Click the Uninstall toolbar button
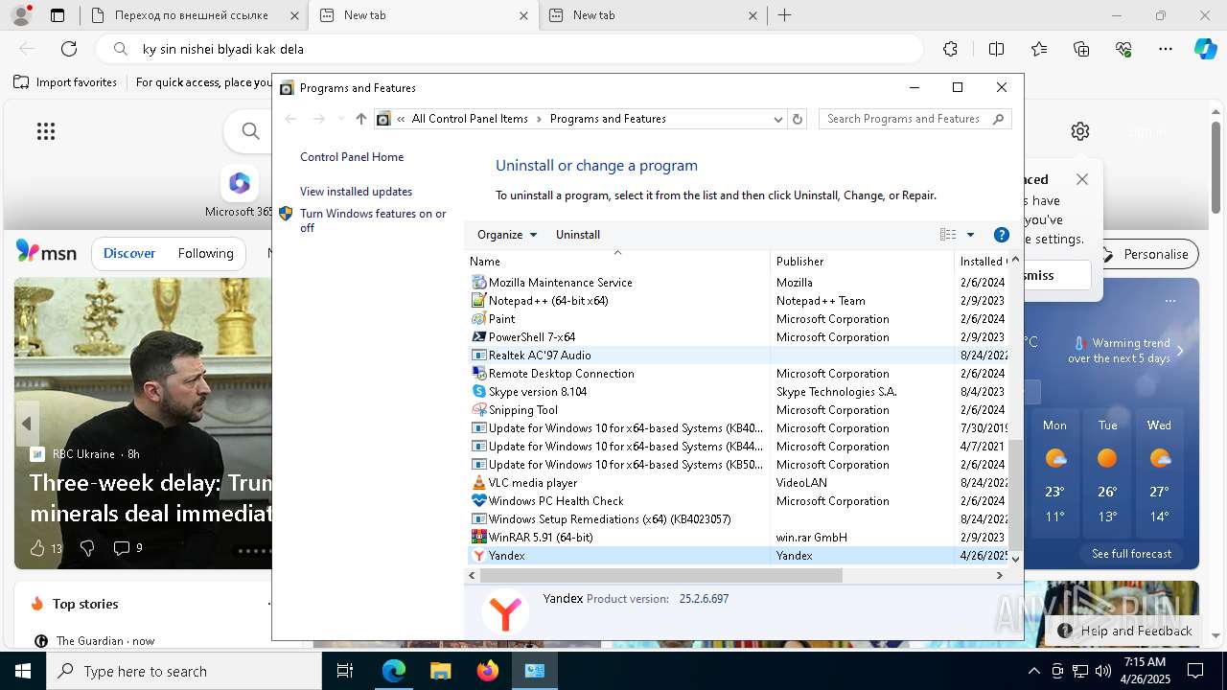Screen dimensions: 1227x690 (578, 235)
